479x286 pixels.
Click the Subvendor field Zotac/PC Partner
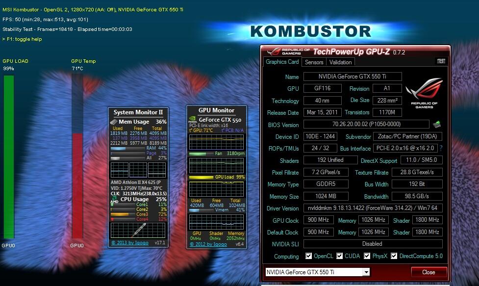pos(407,136)
